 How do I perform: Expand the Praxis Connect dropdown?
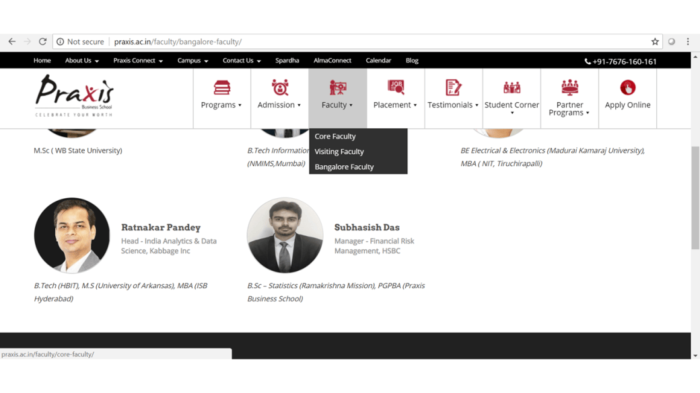(138, 60)
